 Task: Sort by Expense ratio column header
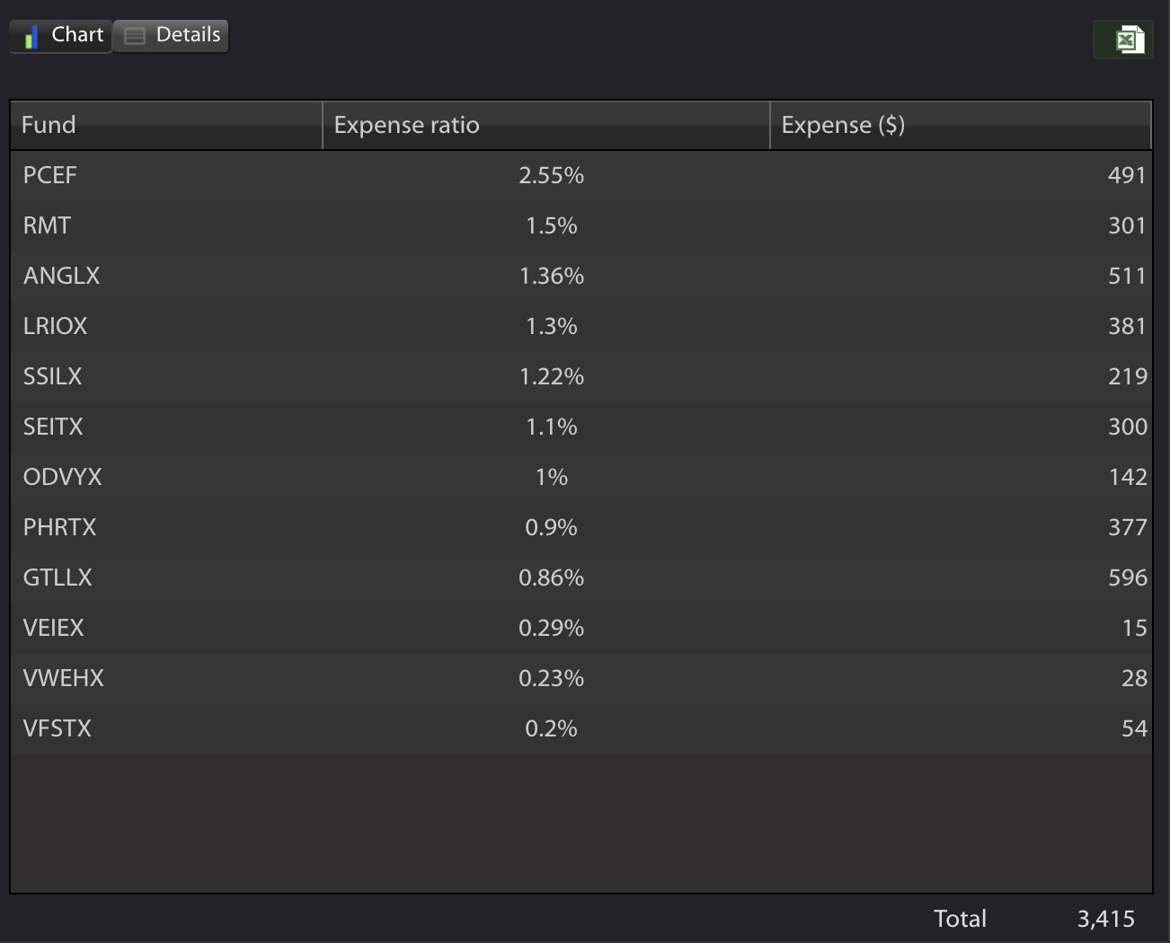[x=546, y=125]
